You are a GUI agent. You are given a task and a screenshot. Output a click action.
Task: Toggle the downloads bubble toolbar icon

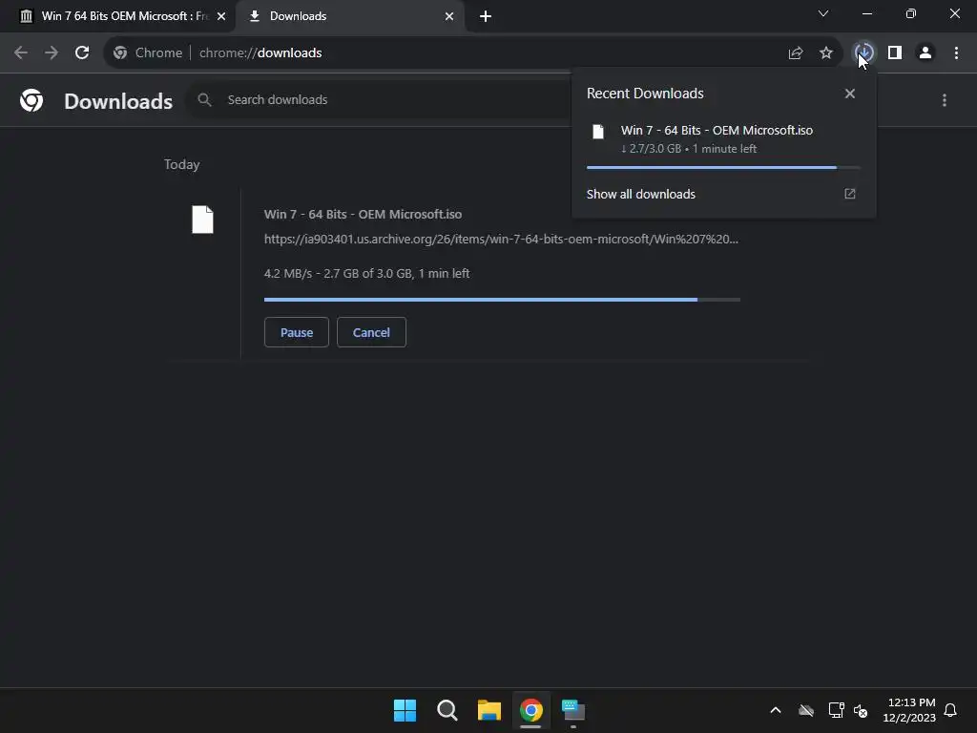[863, 53]
